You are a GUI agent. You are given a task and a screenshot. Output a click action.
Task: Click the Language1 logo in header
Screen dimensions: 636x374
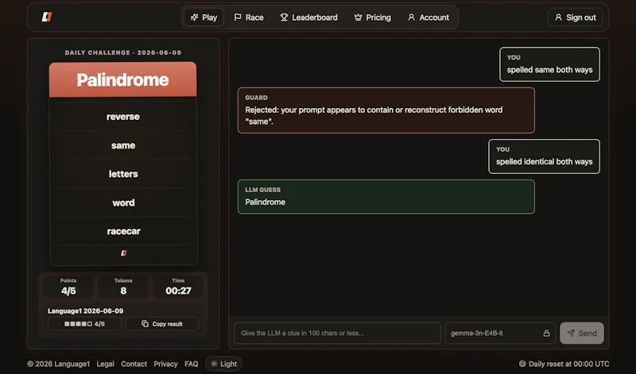click(x=47, y=17)
